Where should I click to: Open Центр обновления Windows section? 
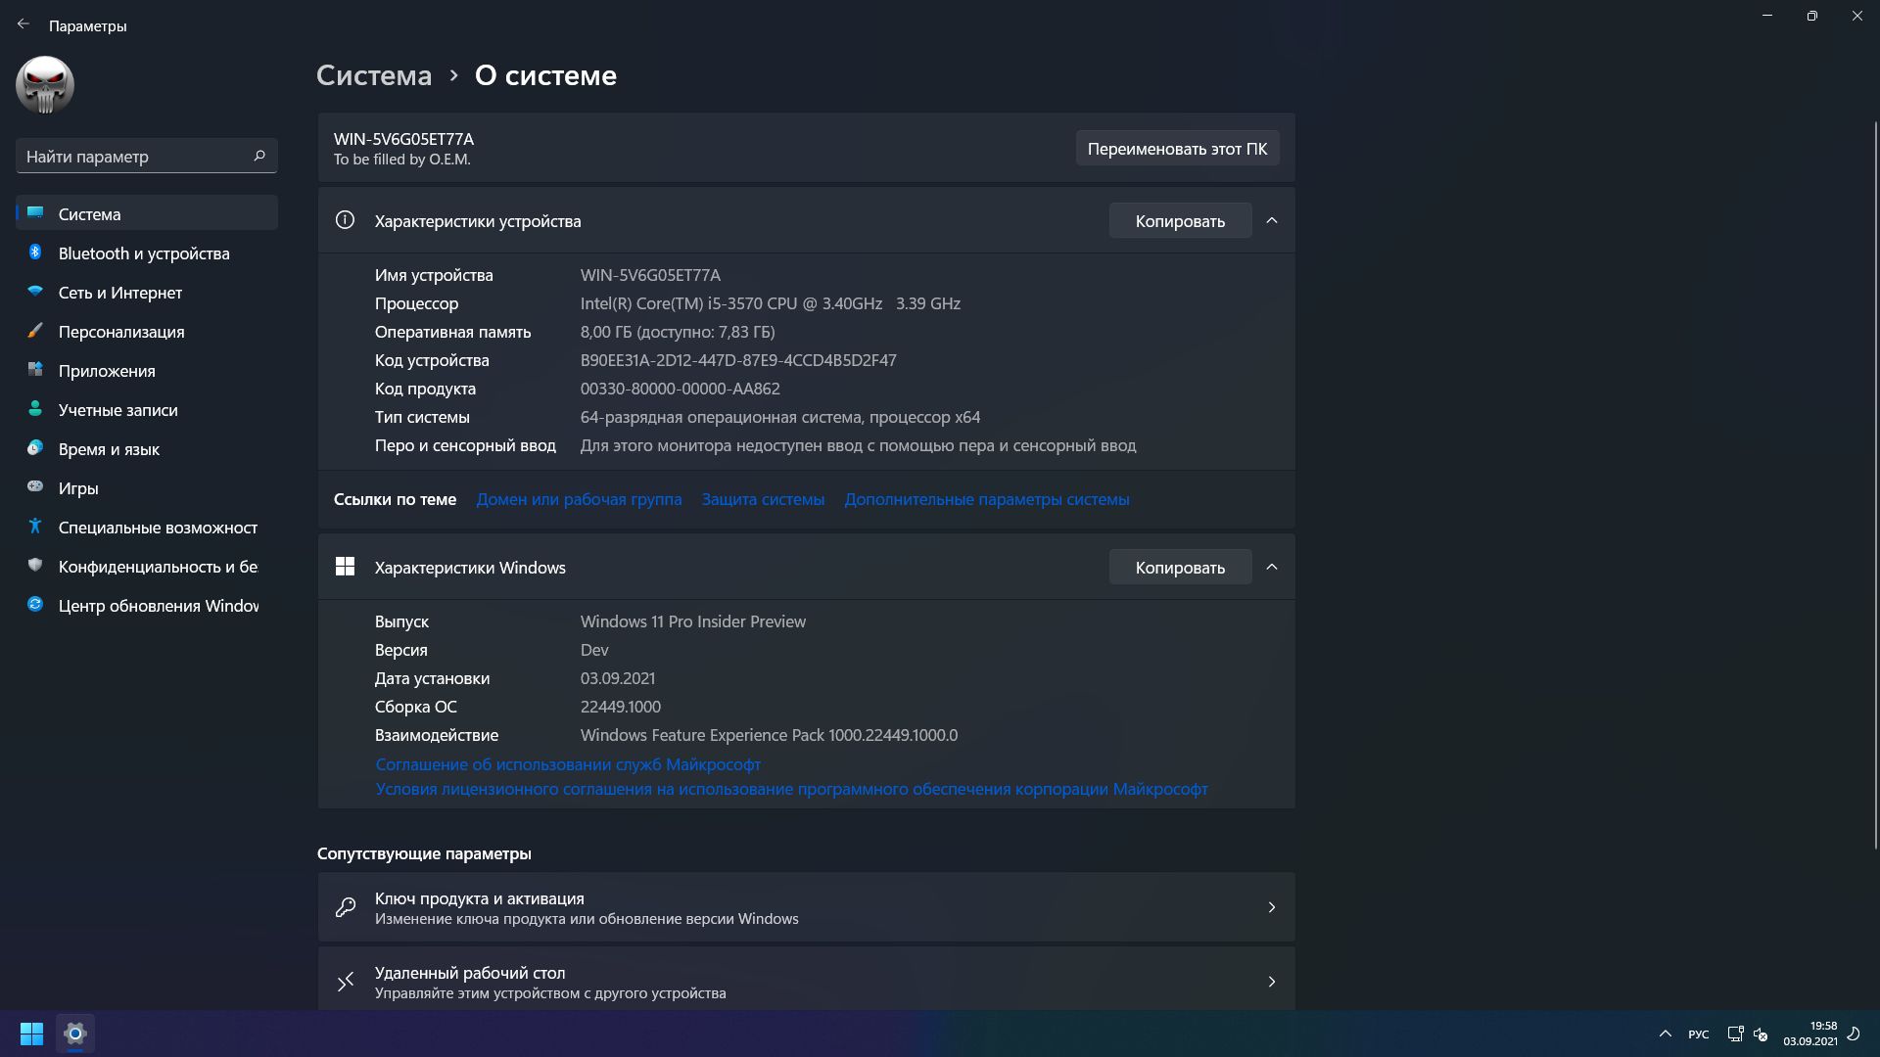tap(158, 606)
